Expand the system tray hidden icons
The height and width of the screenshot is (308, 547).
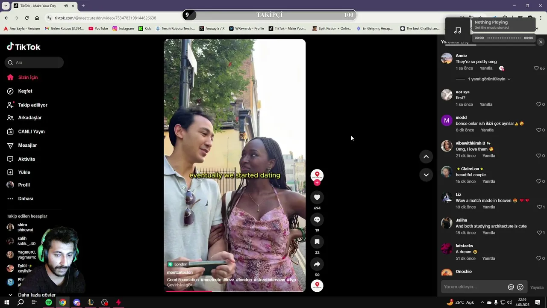point(482,302)
